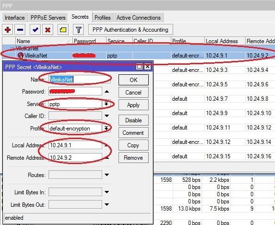This screenshot has width=275, height=225.
Task: Open the Active Connections tab
Action: (139, 18)
